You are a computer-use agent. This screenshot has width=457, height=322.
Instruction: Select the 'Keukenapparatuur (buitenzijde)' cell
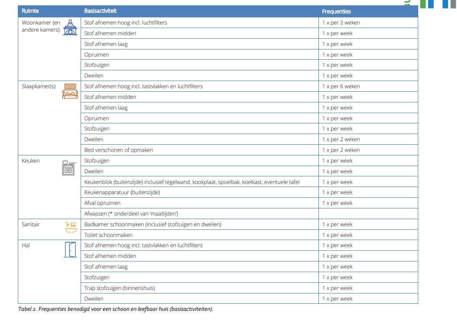coord(122,192)
